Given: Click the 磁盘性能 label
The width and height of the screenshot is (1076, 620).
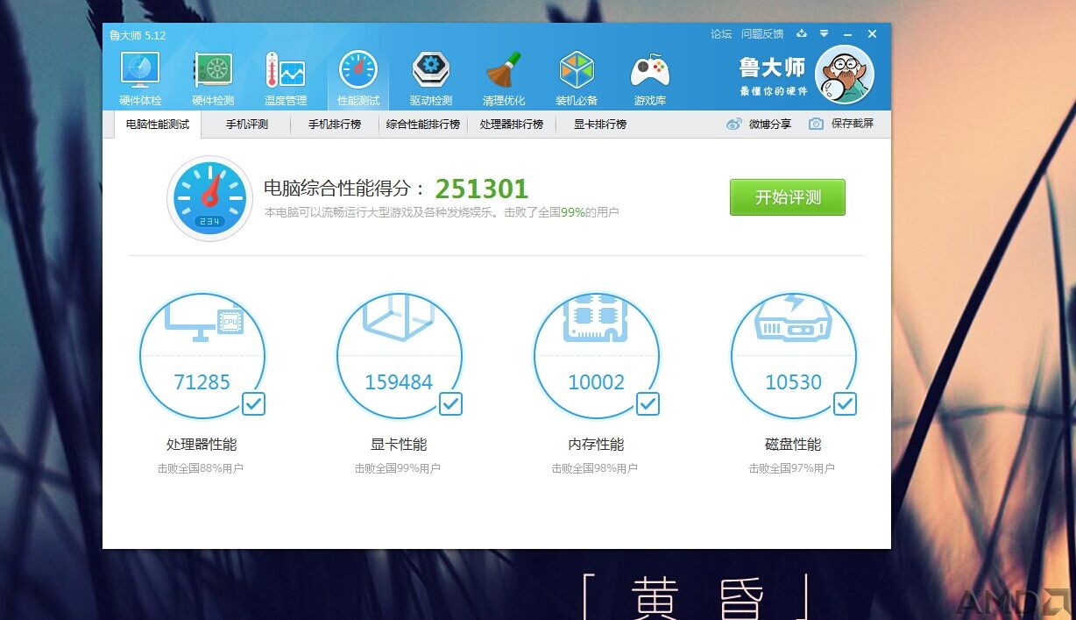Looking at the screenshot, I should tap(793, 445).
